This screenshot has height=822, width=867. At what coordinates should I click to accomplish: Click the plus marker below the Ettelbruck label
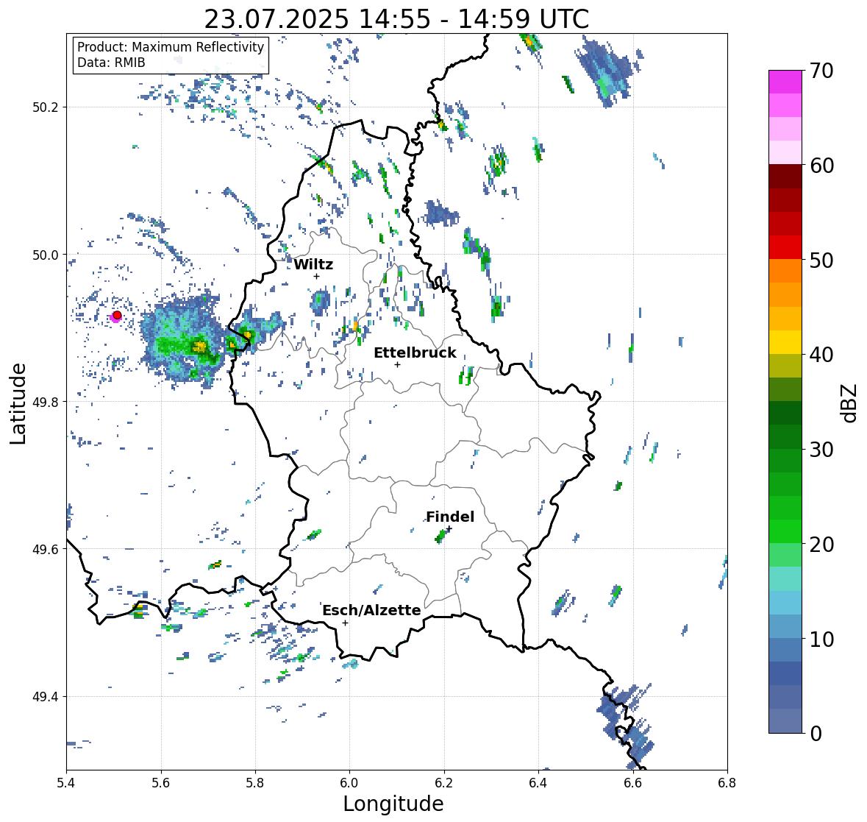(397, 364)
